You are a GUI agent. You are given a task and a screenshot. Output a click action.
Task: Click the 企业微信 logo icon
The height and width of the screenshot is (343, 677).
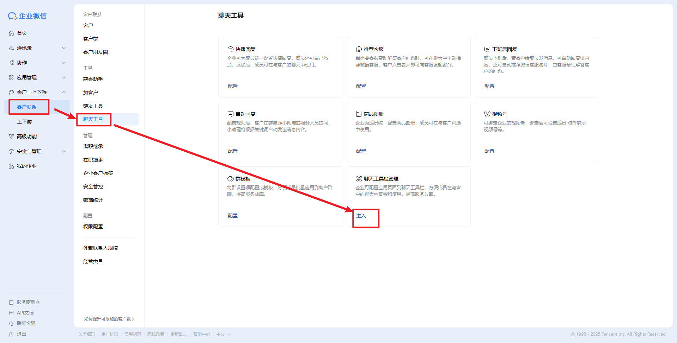[x=12, y=16]
